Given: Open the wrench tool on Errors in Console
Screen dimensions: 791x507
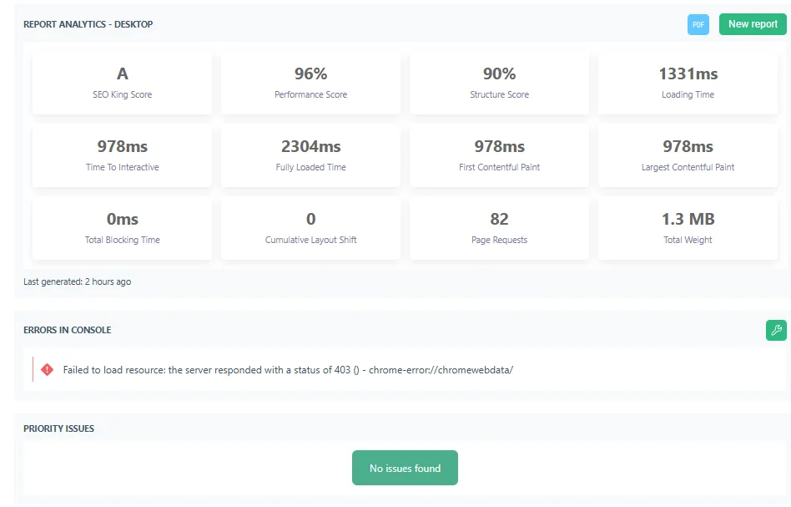Looking at the screenshot, I should point(776,330).
